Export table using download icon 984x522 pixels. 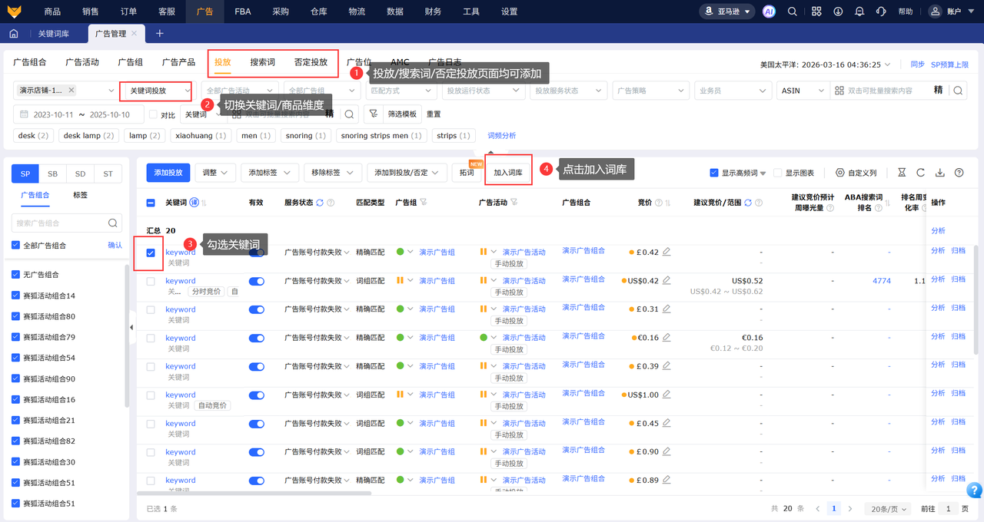coord(939,173)
